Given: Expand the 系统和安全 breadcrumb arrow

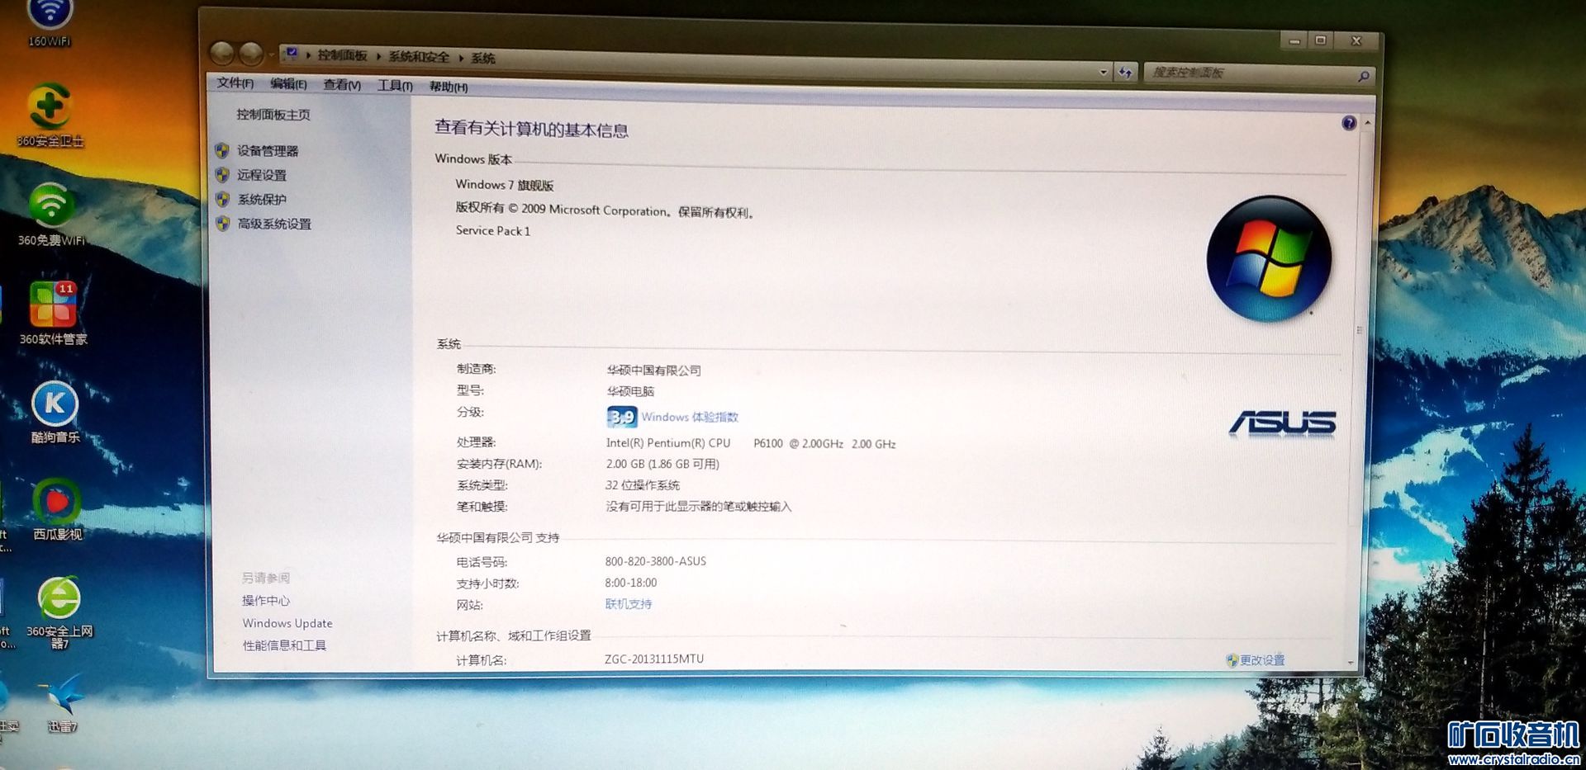Looking at the screenshot, I should 461,58.
